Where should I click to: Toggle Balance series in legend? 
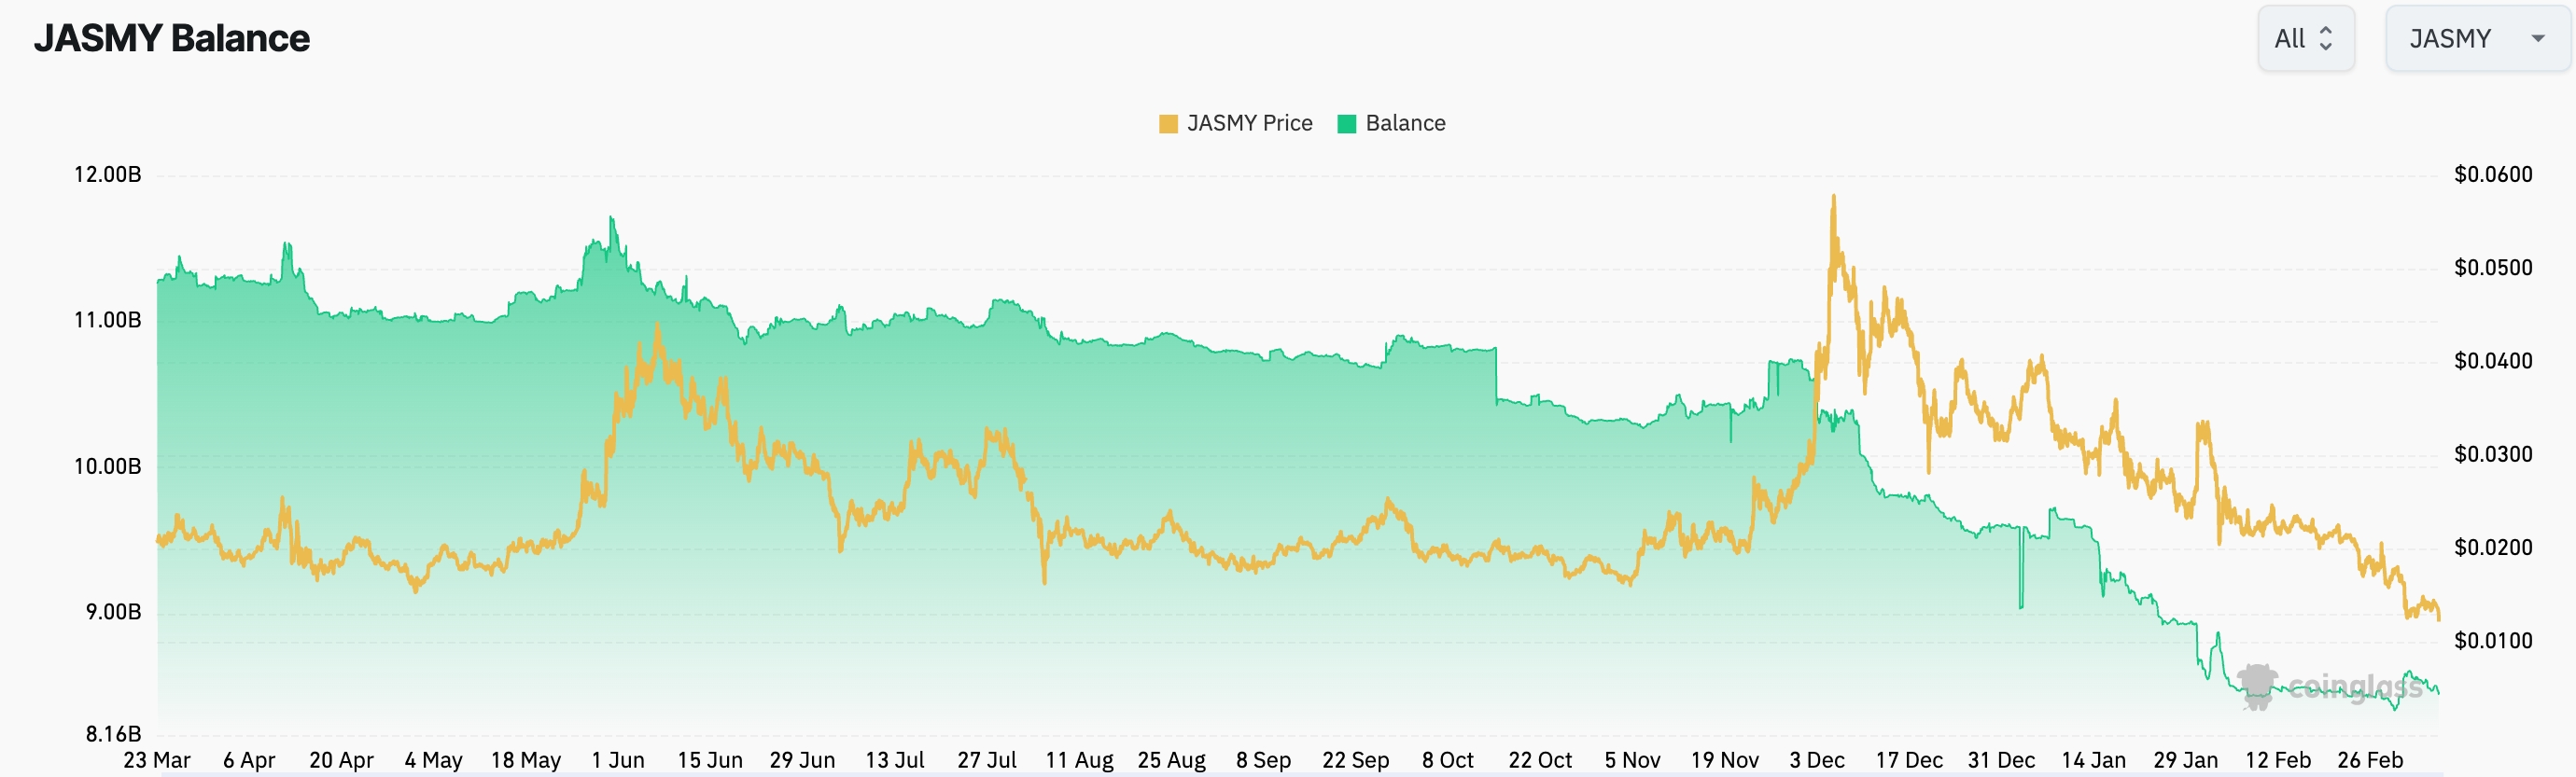coord(1404,123)
